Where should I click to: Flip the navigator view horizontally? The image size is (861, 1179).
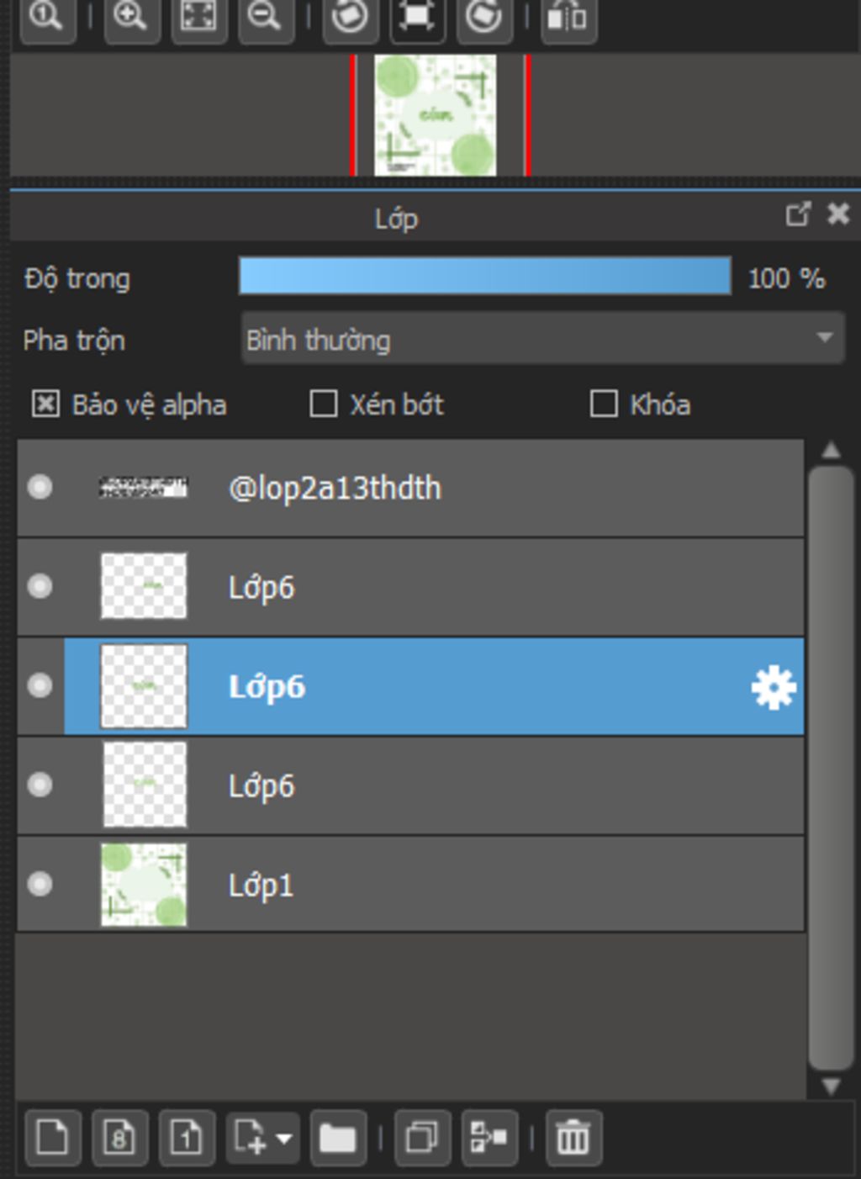point(568,16)
